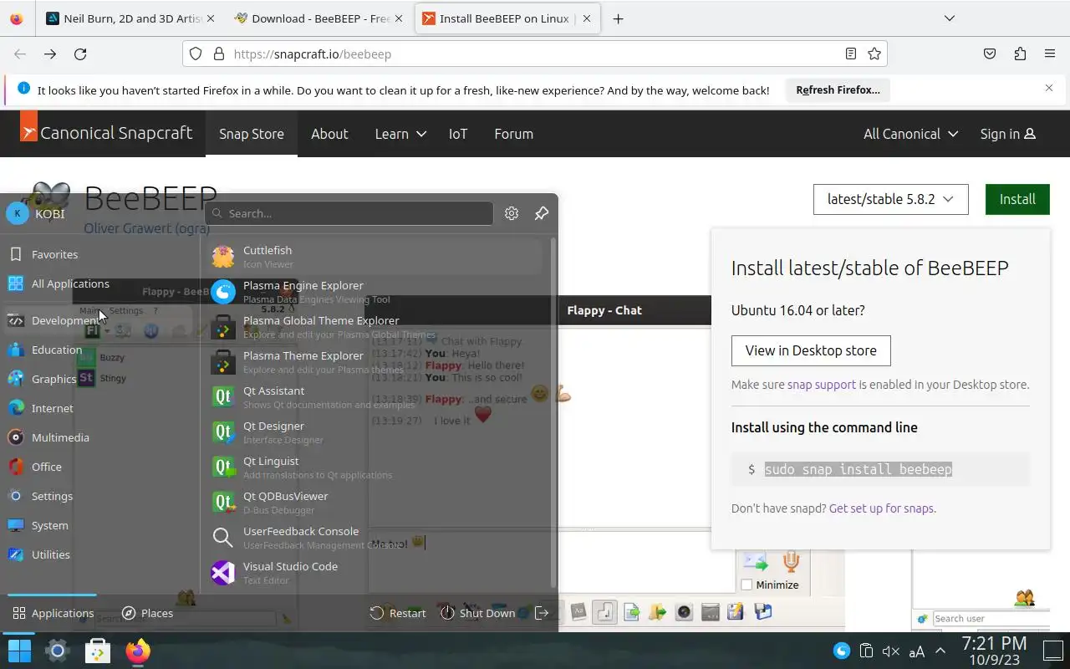Select the Favorites category
This screenshot has width=1070, height=669.
click(100, 254)
